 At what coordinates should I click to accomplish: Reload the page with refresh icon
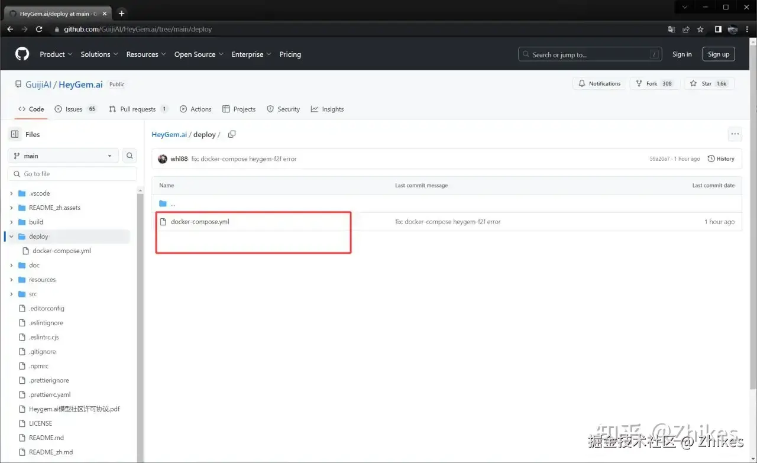[x=39, y=29]
